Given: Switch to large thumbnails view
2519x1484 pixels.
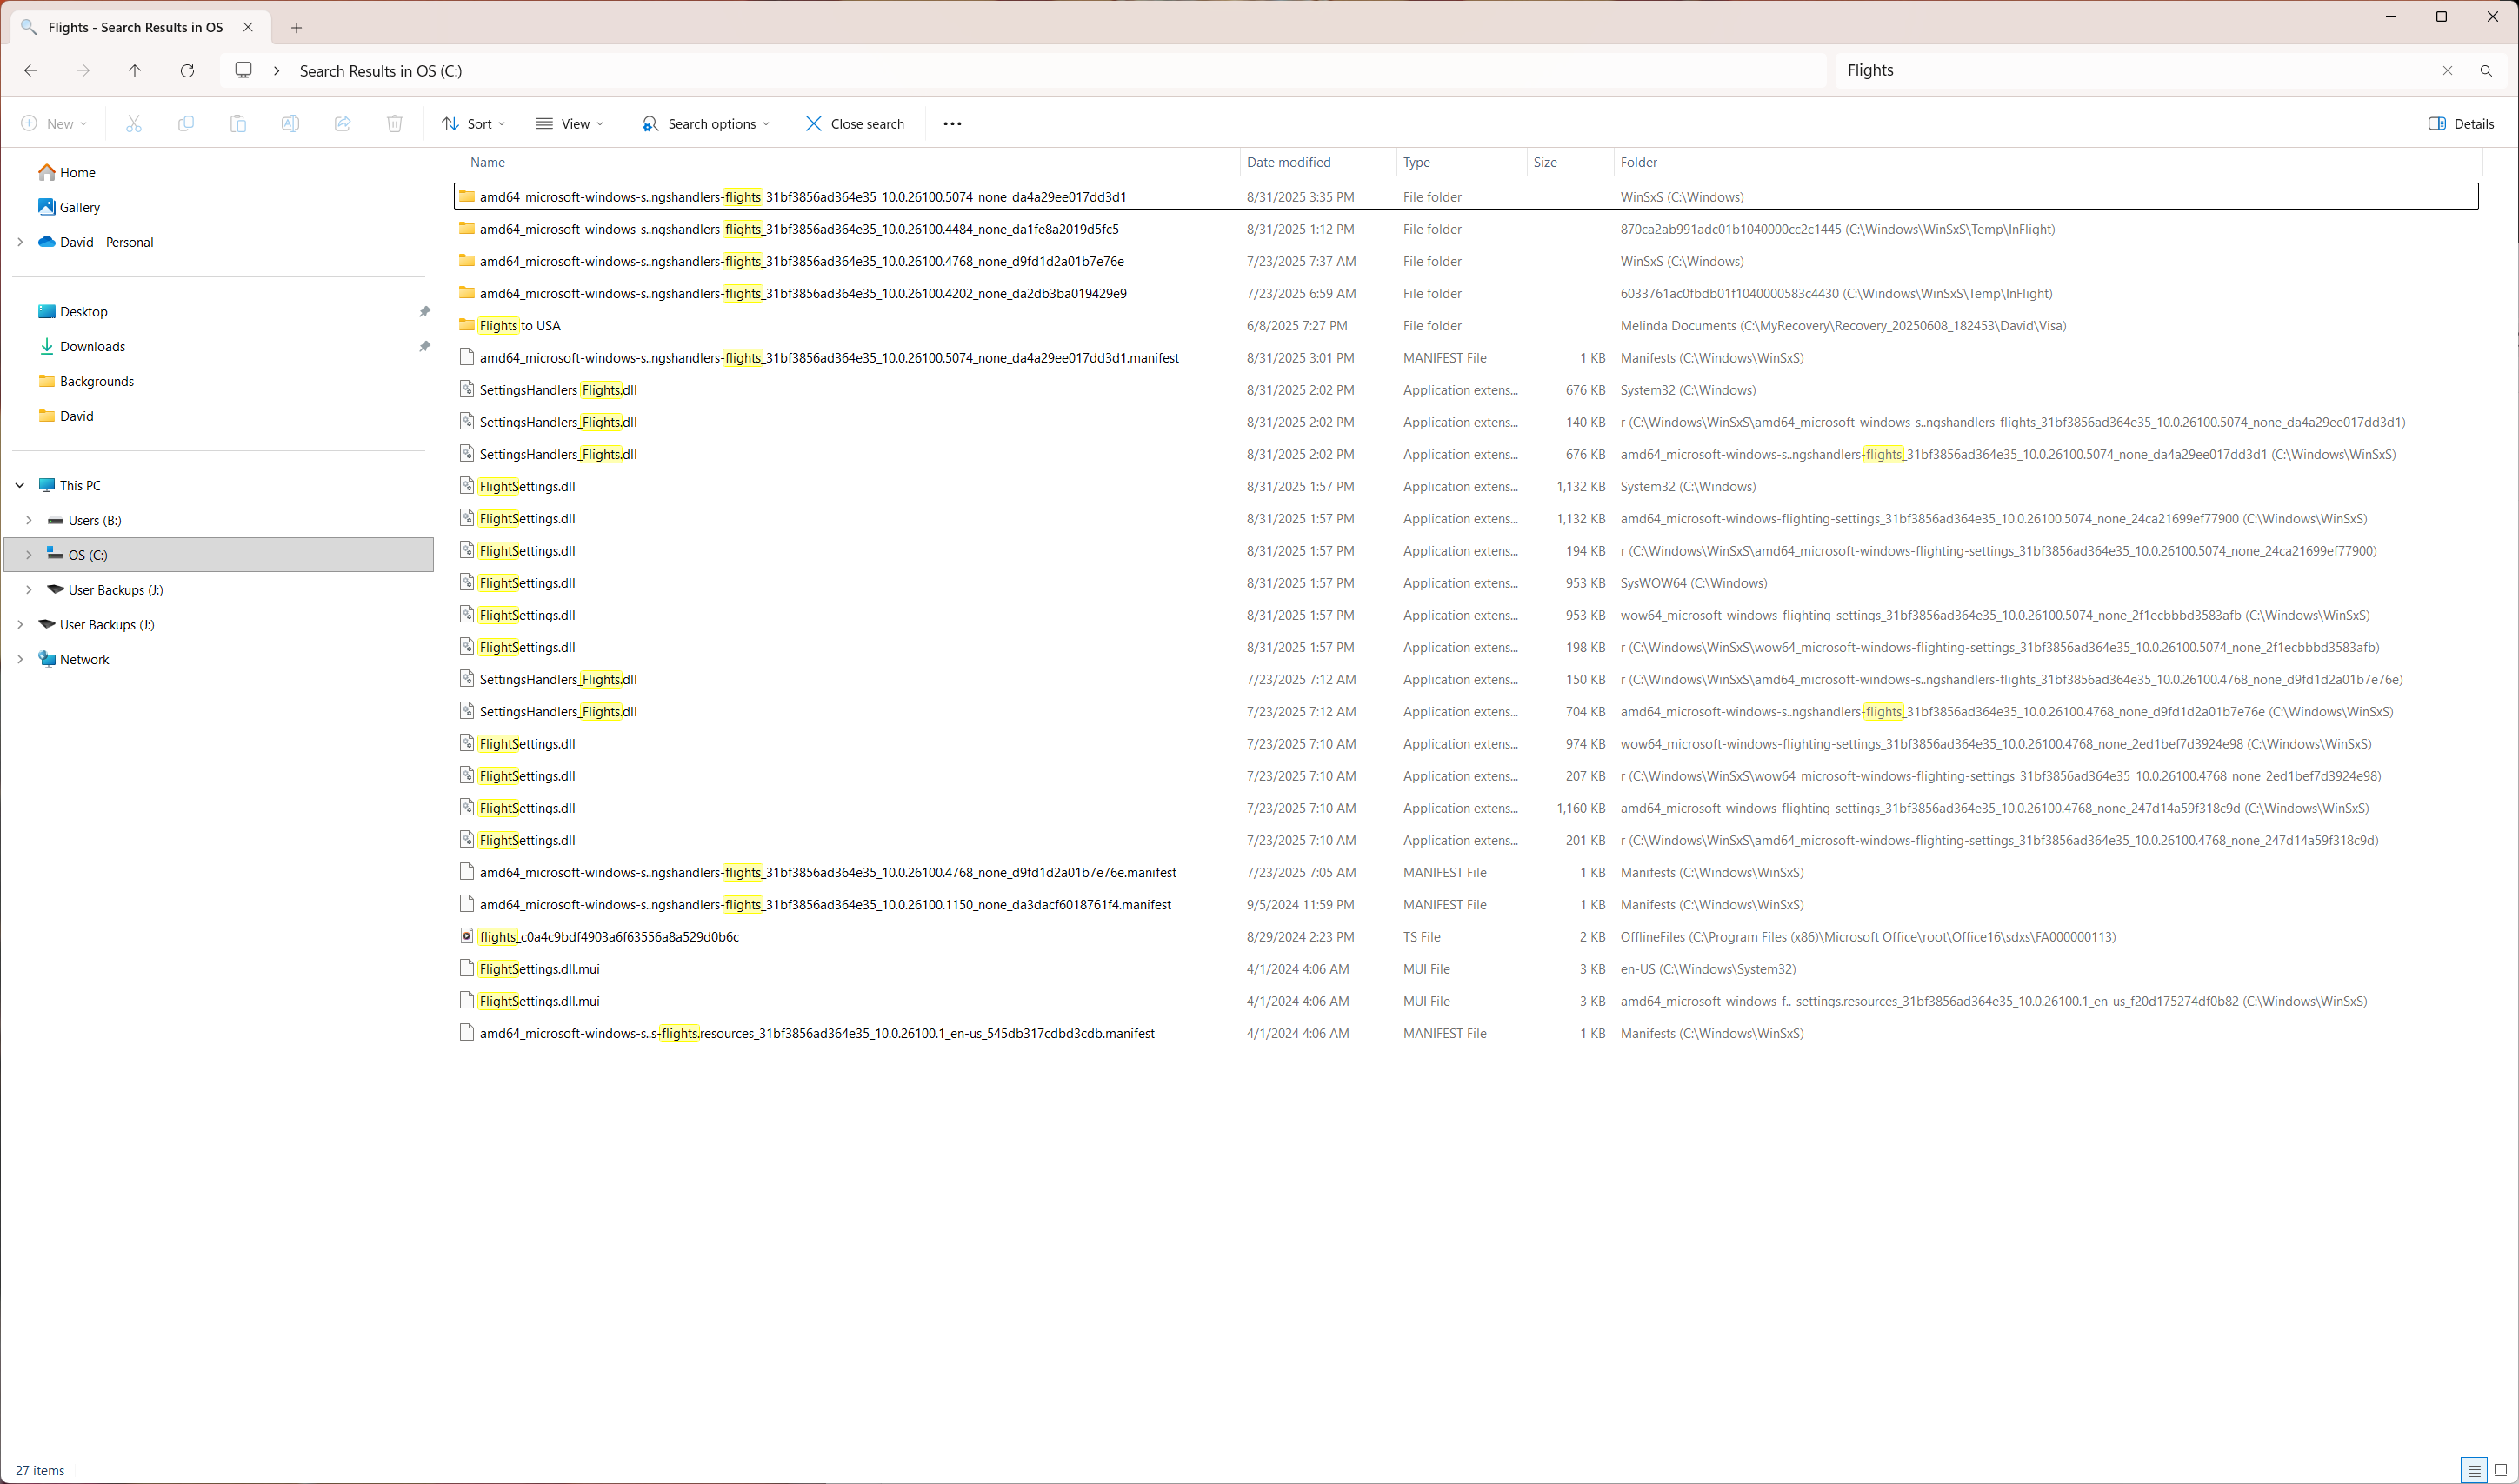Looking at the screenshot, I should click(x=2501, y=1470).
